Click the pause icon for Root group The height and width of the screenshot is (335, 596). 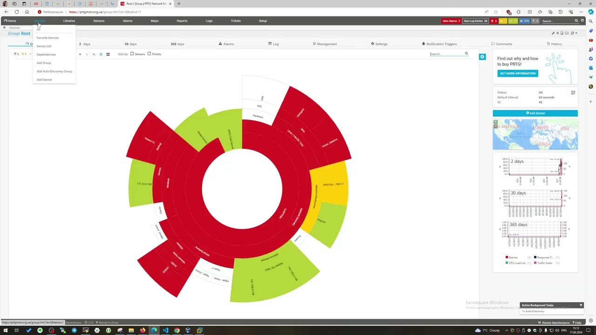tap(557, 33)
